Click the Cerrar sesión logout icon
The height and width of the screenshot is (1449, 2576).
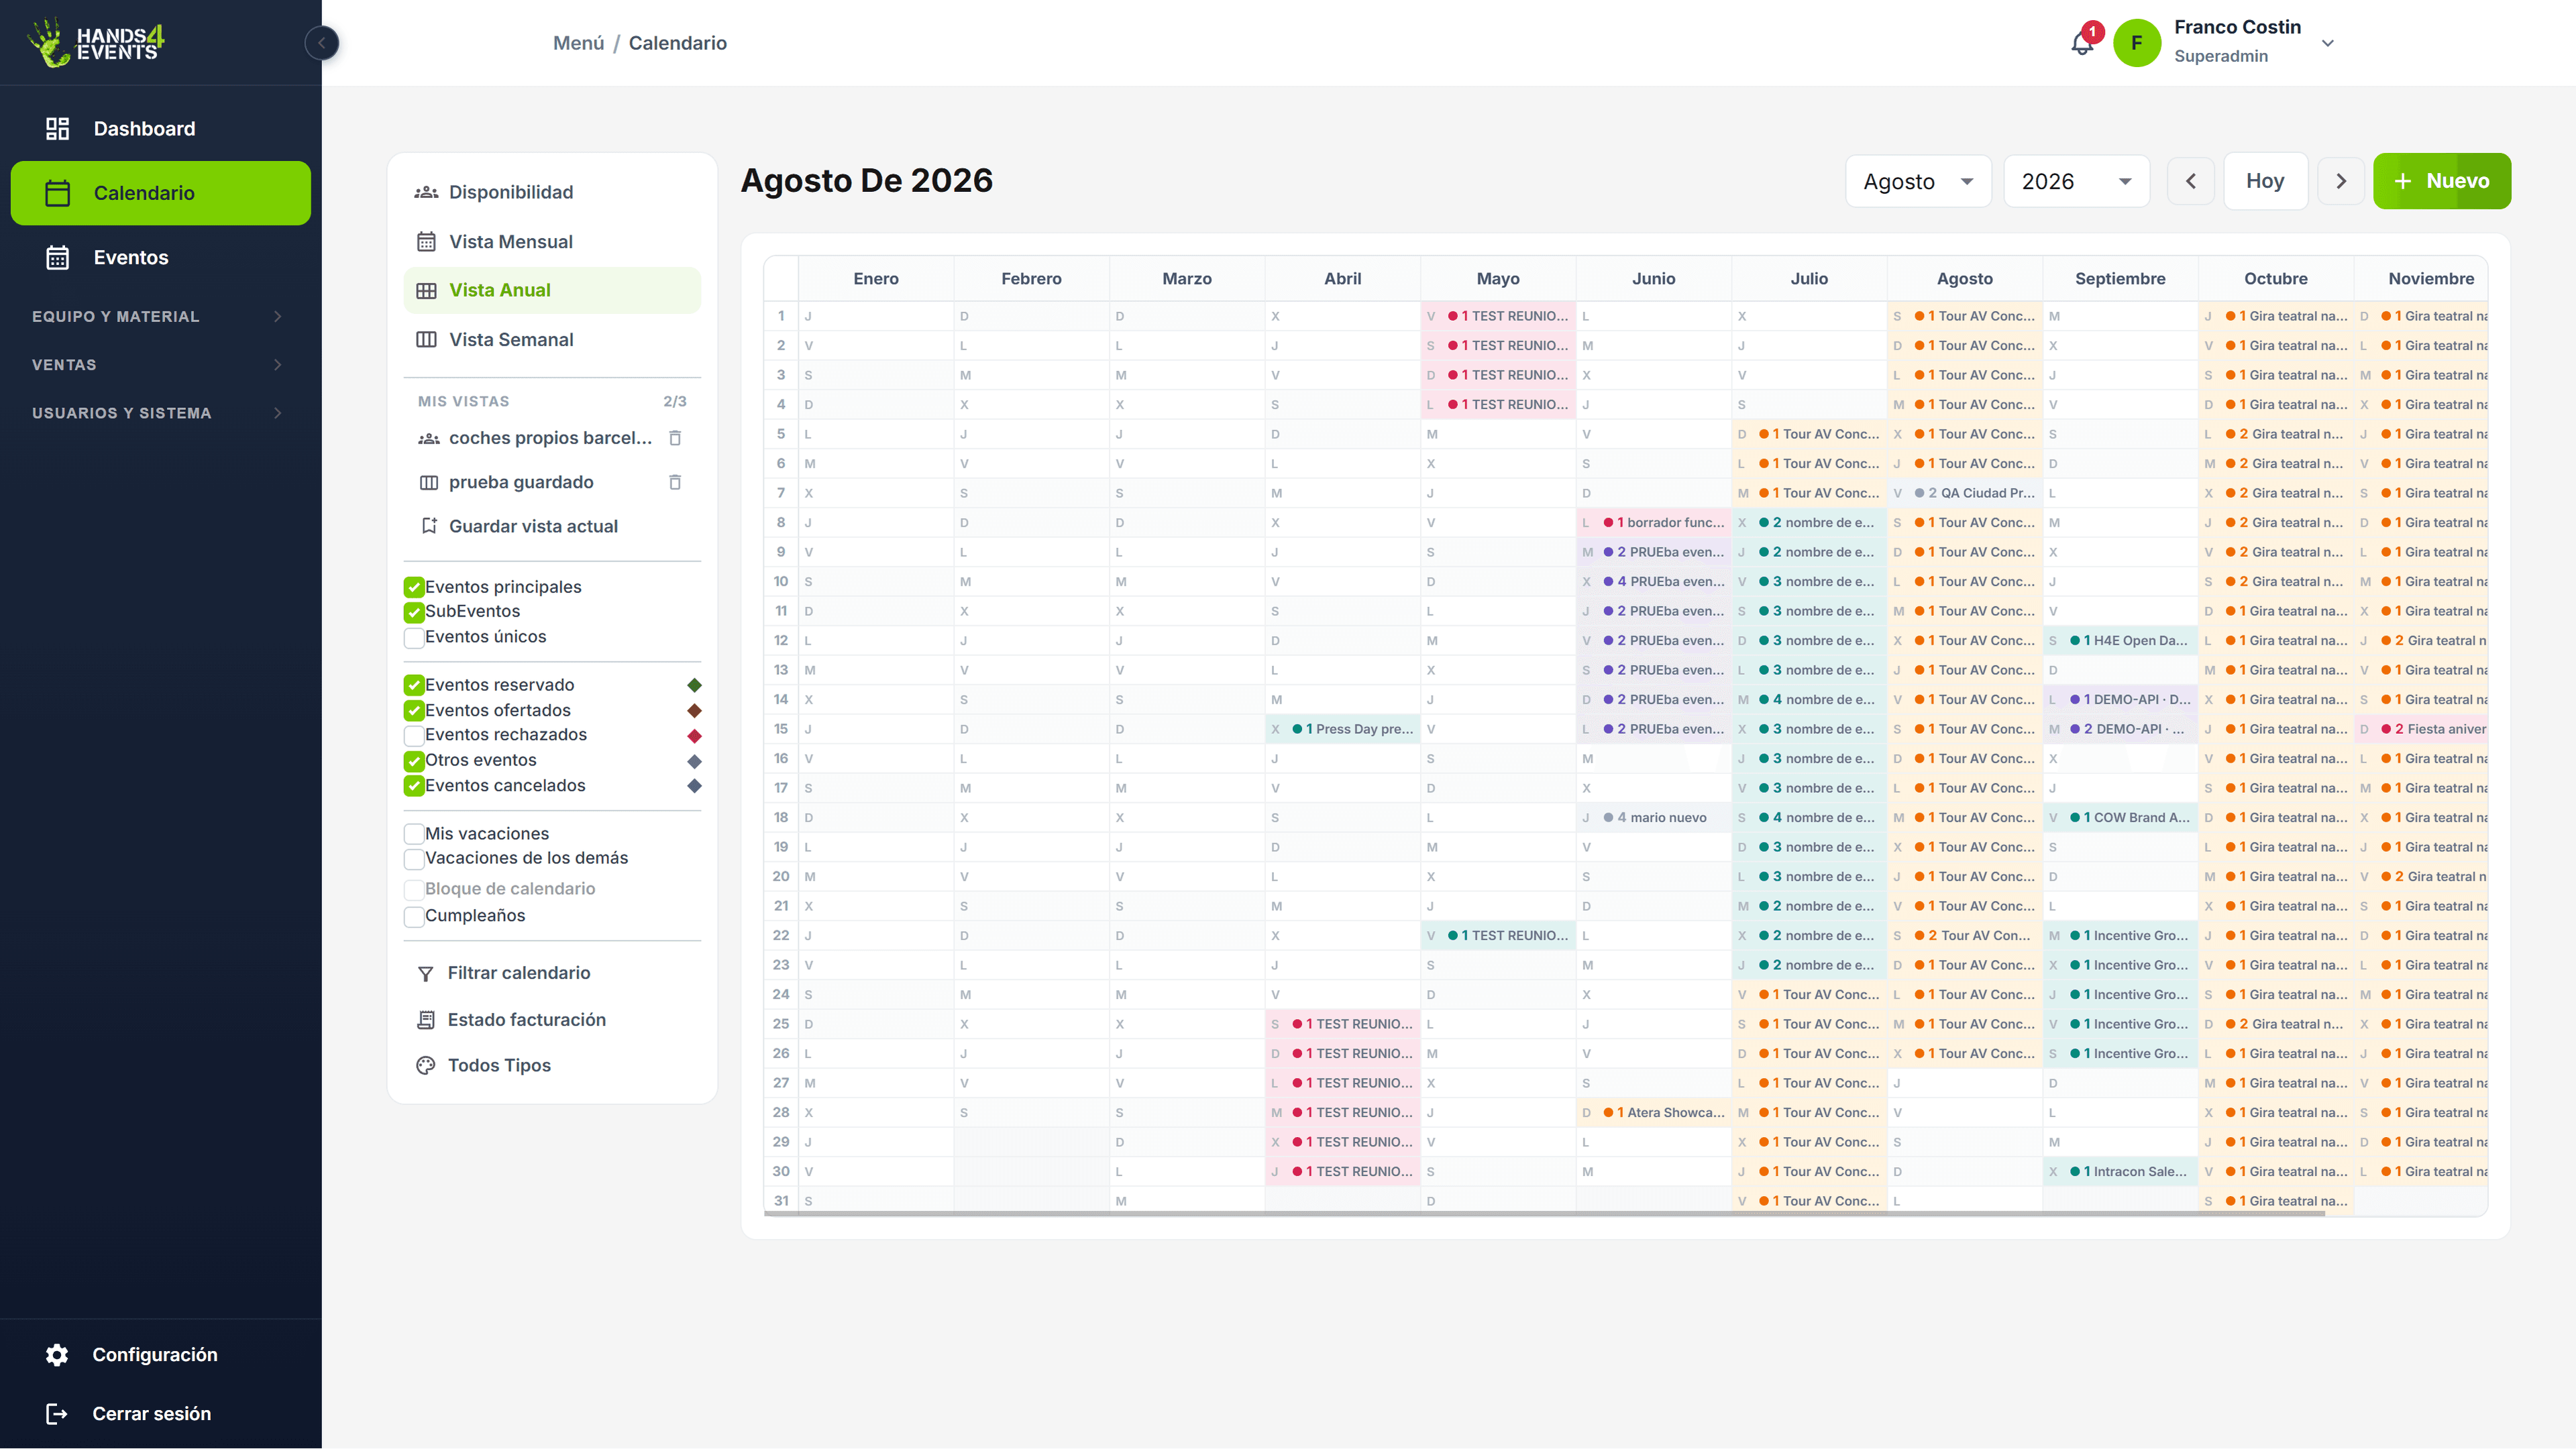click(x=57, y=1413)
